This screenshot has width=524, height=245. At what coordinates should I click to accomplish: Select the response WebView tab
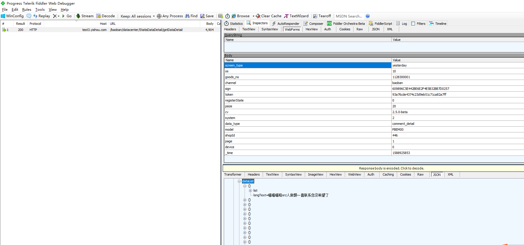(x=354, y=174)
